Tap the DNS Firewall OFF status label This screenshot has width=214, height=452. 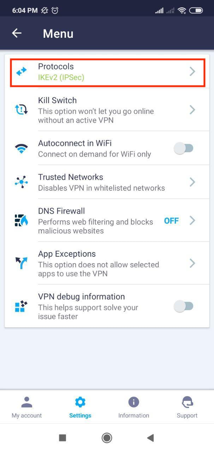pyautogui.click(x=171, y=221)
